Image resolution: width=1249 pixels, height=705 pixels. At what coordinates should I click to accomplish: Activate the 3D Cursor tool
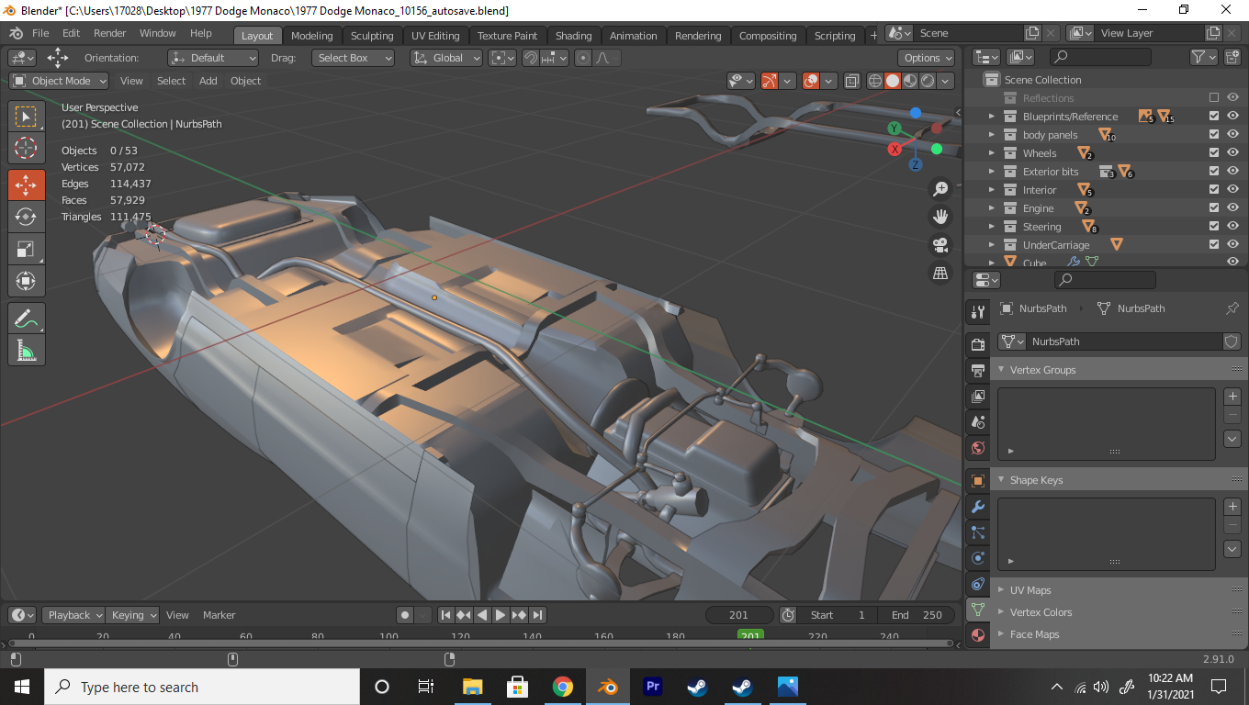pyautogui.click(x=27, y=148)
